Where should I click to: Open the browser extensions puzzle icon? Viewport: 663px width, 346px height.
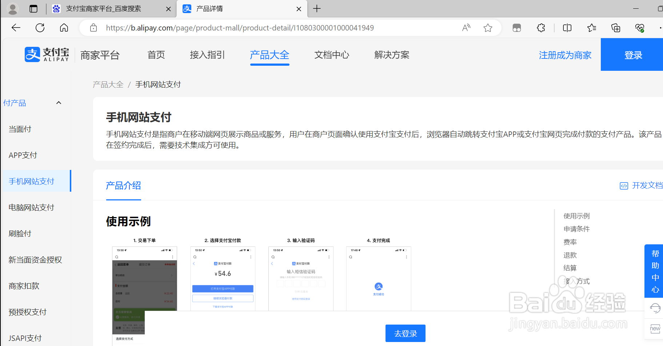[541, 28]
